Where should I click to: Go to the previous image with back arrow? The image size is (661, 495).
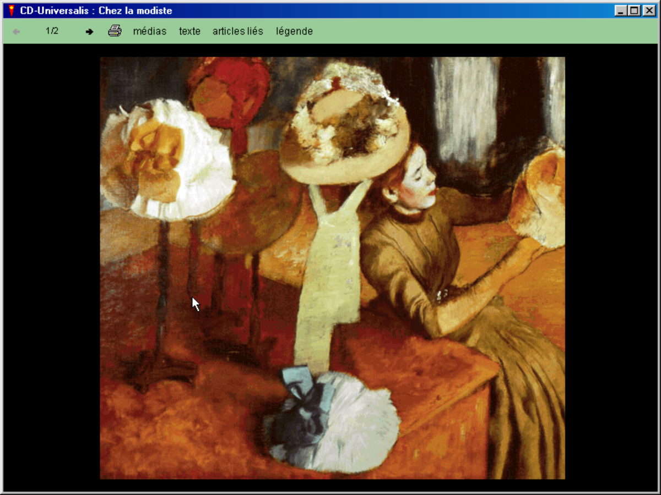17,32
